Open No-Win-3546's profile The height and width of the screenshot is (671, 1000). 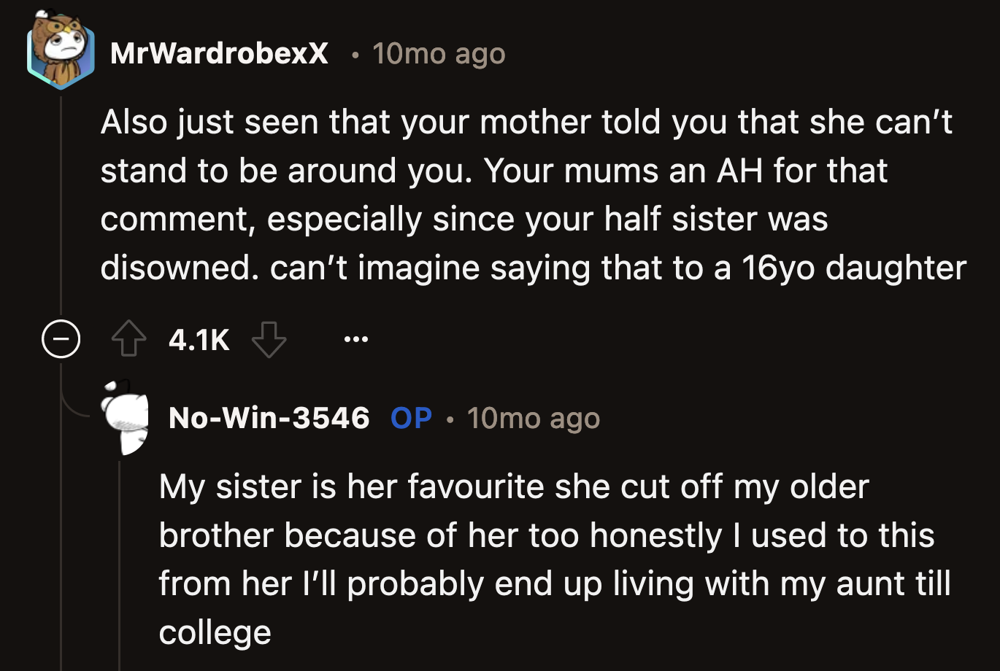click(269, 418)
